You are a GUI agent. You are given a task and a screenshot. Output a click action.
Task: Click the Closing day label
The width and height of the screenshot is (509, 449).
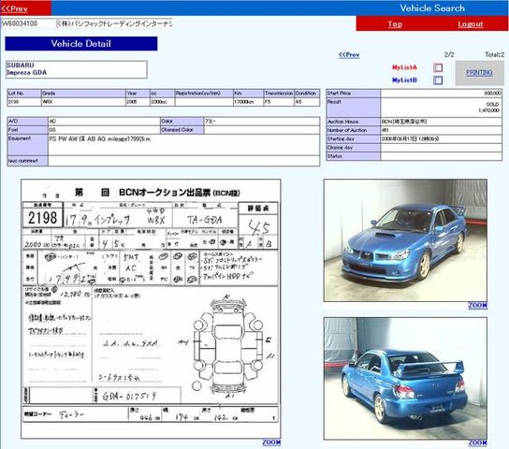click(353, 148)
